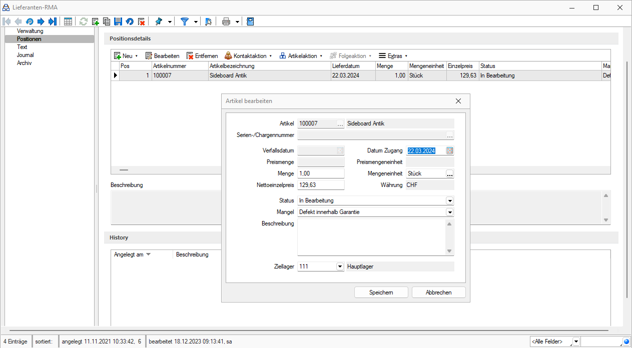Click the save icon in the toolbar

pyautogui.click(x=118, y=21)
